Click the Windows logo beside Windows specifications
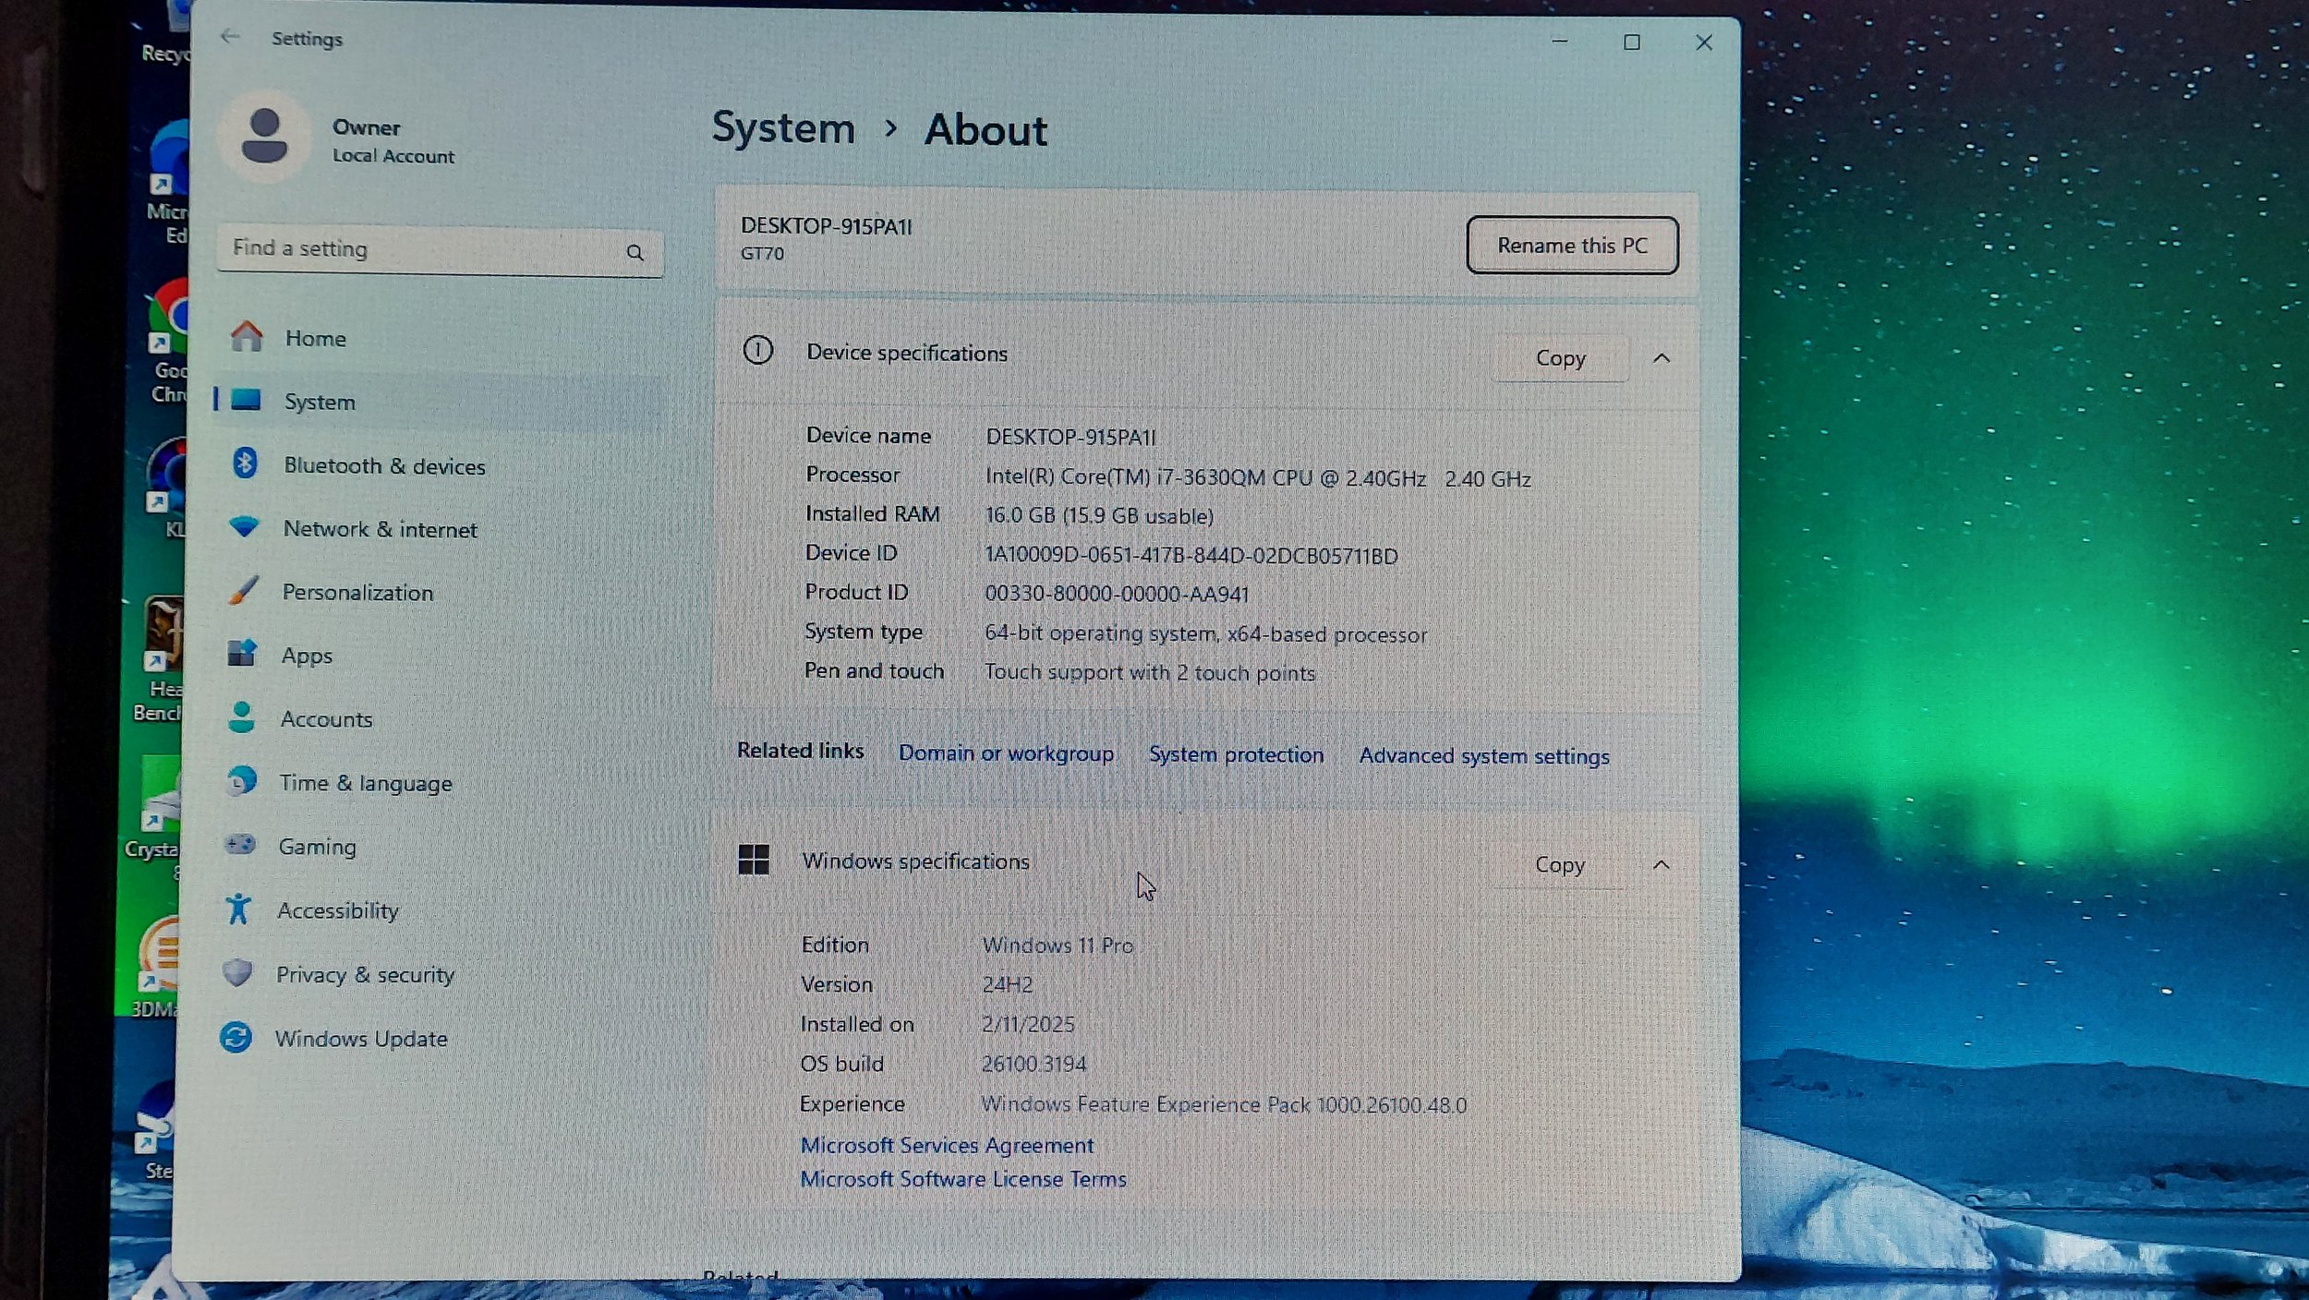Screen dimensions: 2309x1300 click(754, 859)
